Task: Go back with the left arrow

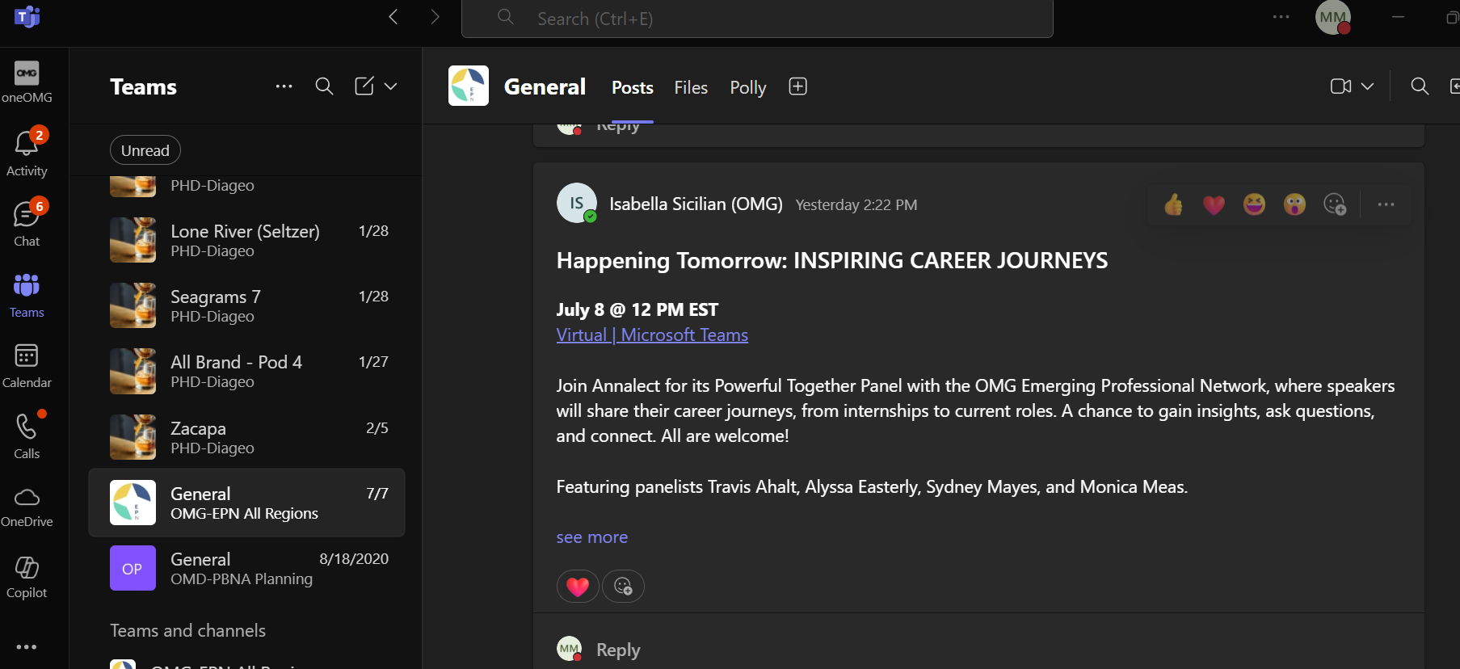Action: [393, 17]
